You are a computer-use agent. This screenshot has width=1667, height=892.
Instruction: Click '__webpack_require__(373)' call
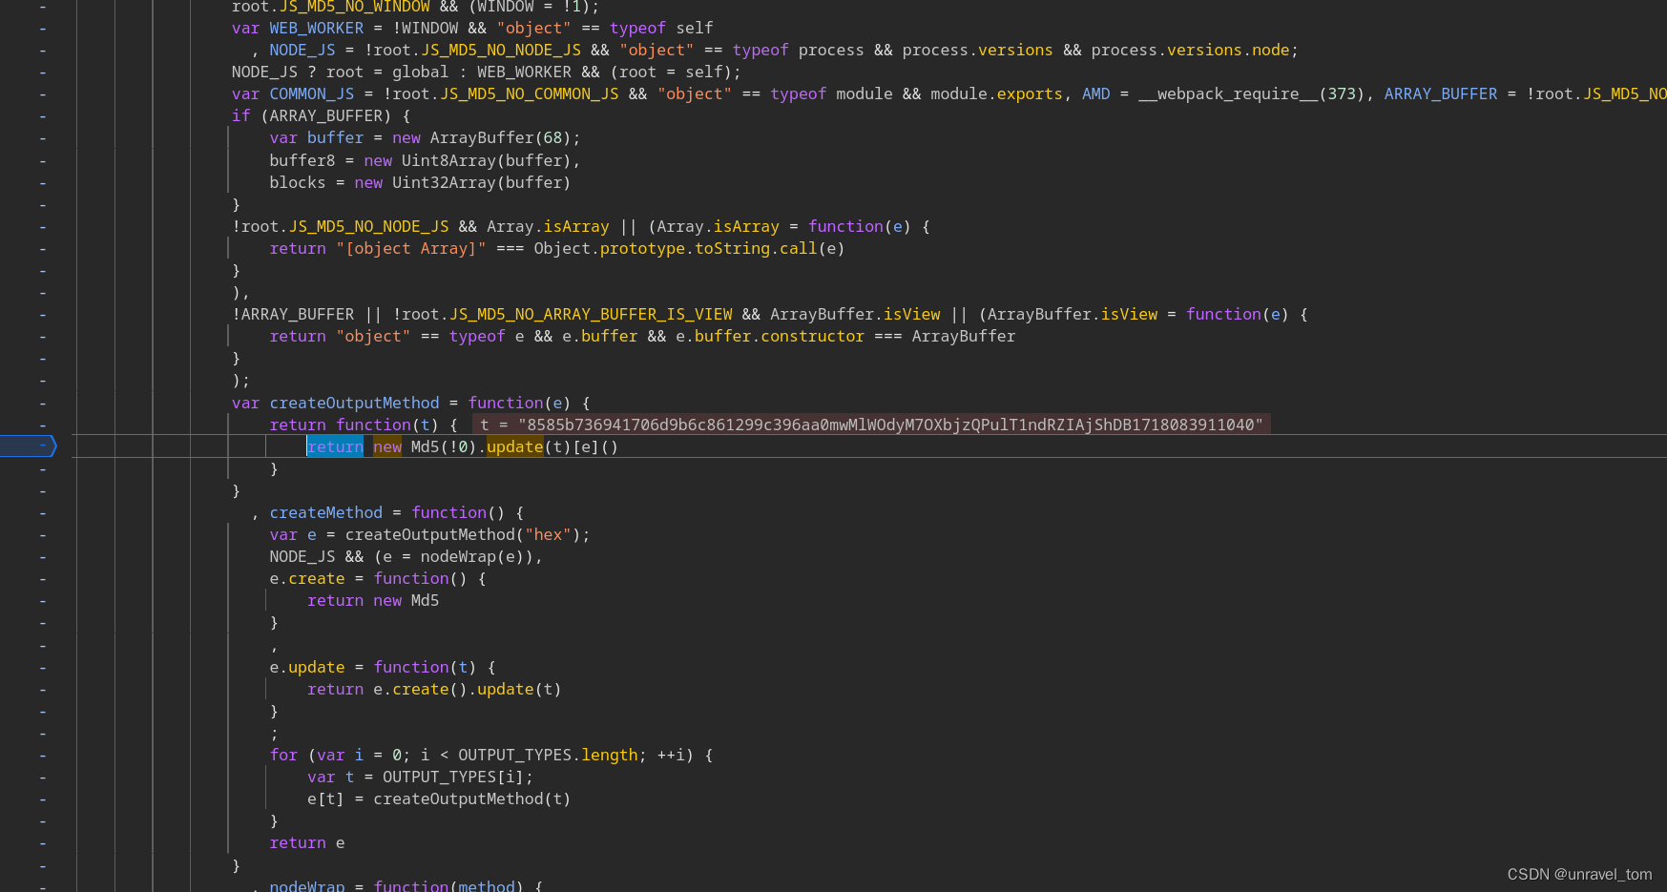(1251, 93)
